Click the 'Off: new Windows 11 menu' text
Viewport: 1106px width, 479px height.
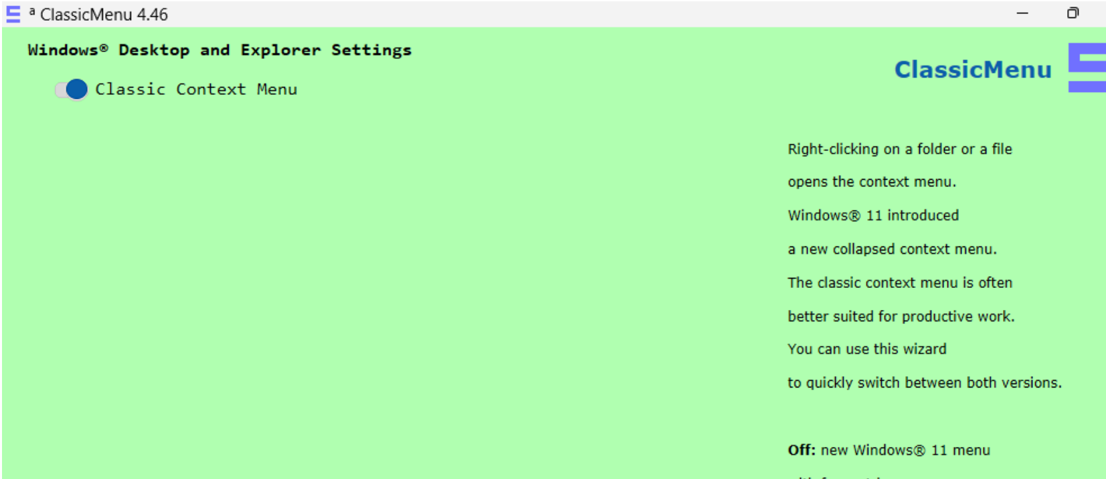pos(888,450)
